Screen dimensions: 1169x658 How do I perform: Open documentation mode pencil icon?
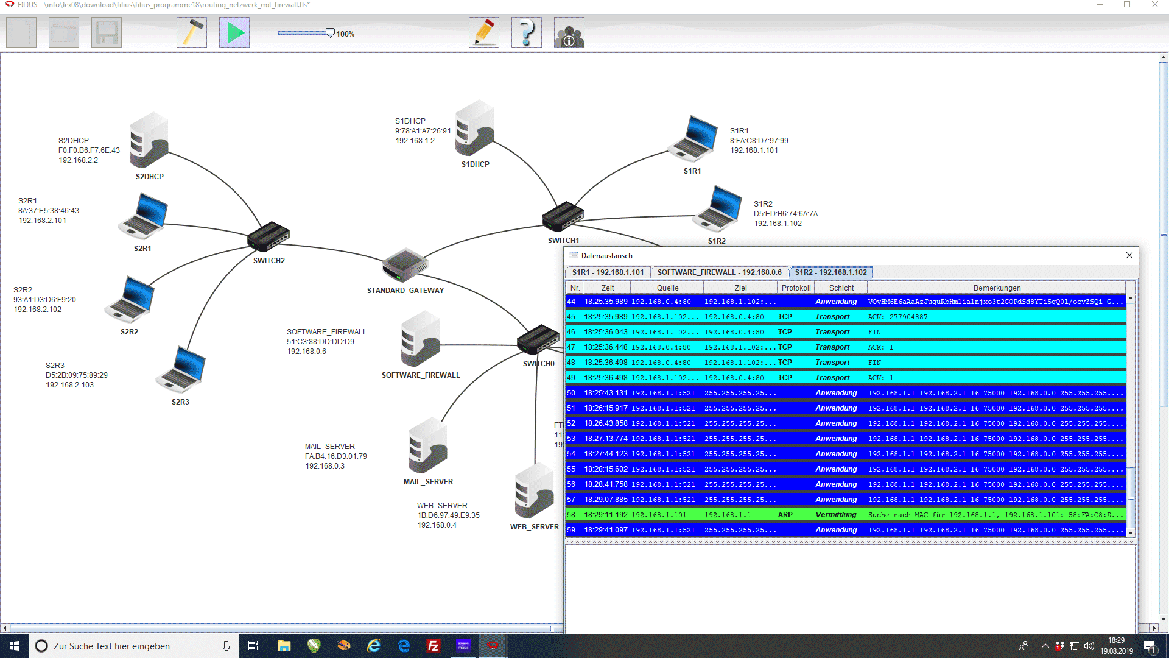coord(484,32)
